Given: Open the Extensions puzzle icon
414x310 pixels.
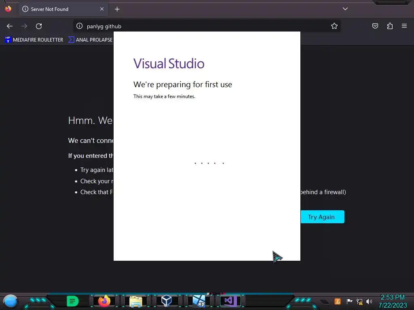Looking at the screenshot, I should [390, 26].
